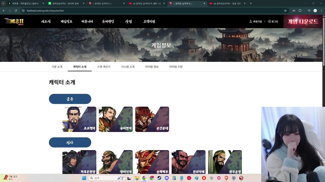Open Steam from the taskbar

[159, 178]
